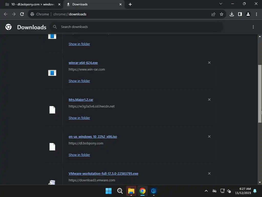Open Windows Search from the taskbar

[x=120, y=191]
